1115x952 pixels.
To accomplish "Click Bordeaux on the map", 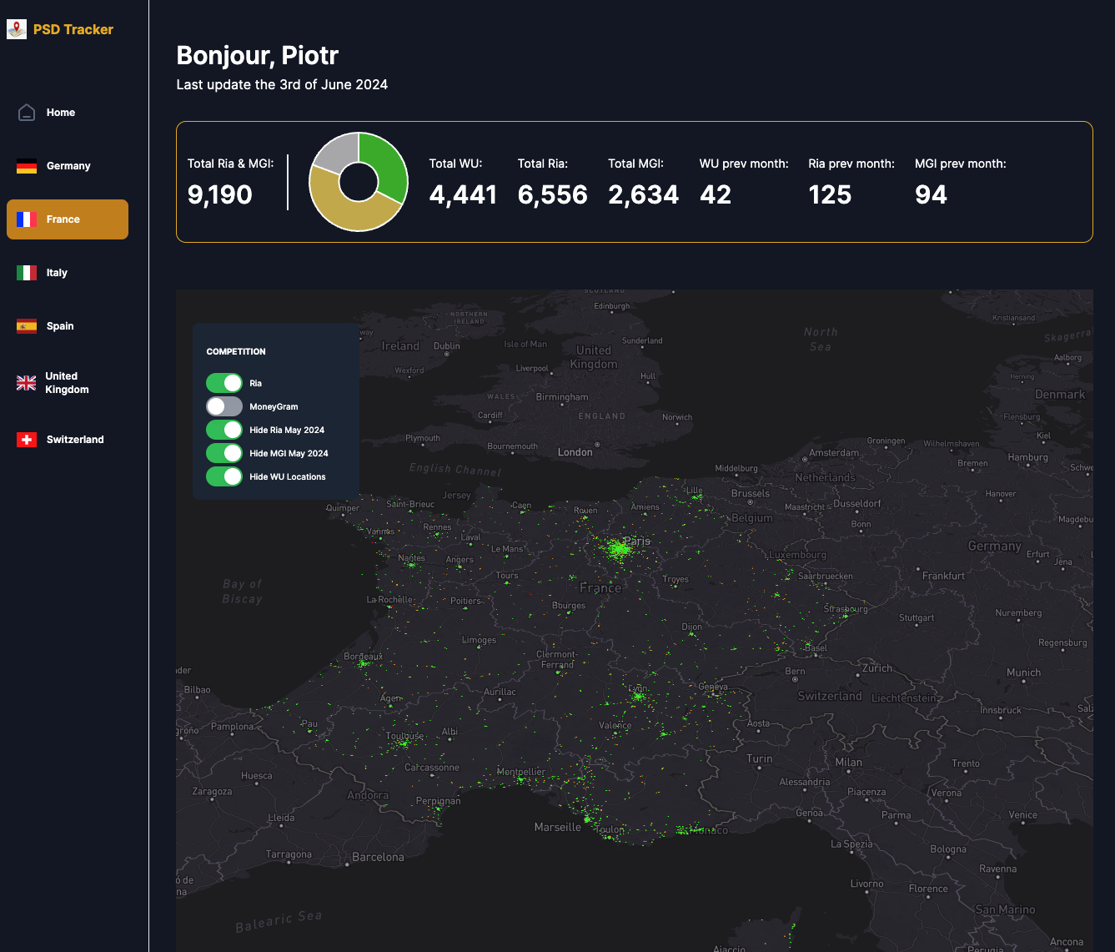I will point(364,657).
